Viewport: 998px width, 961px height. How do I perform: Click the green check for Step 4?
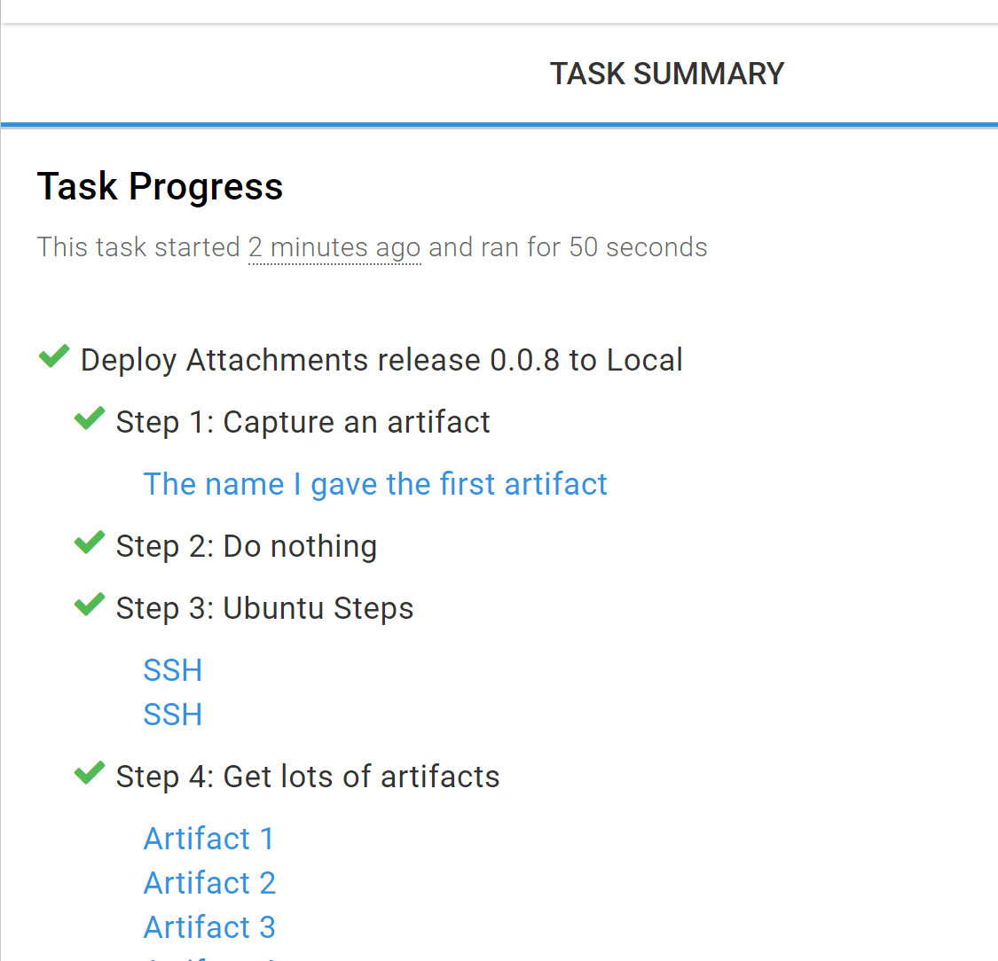(89, 773)
